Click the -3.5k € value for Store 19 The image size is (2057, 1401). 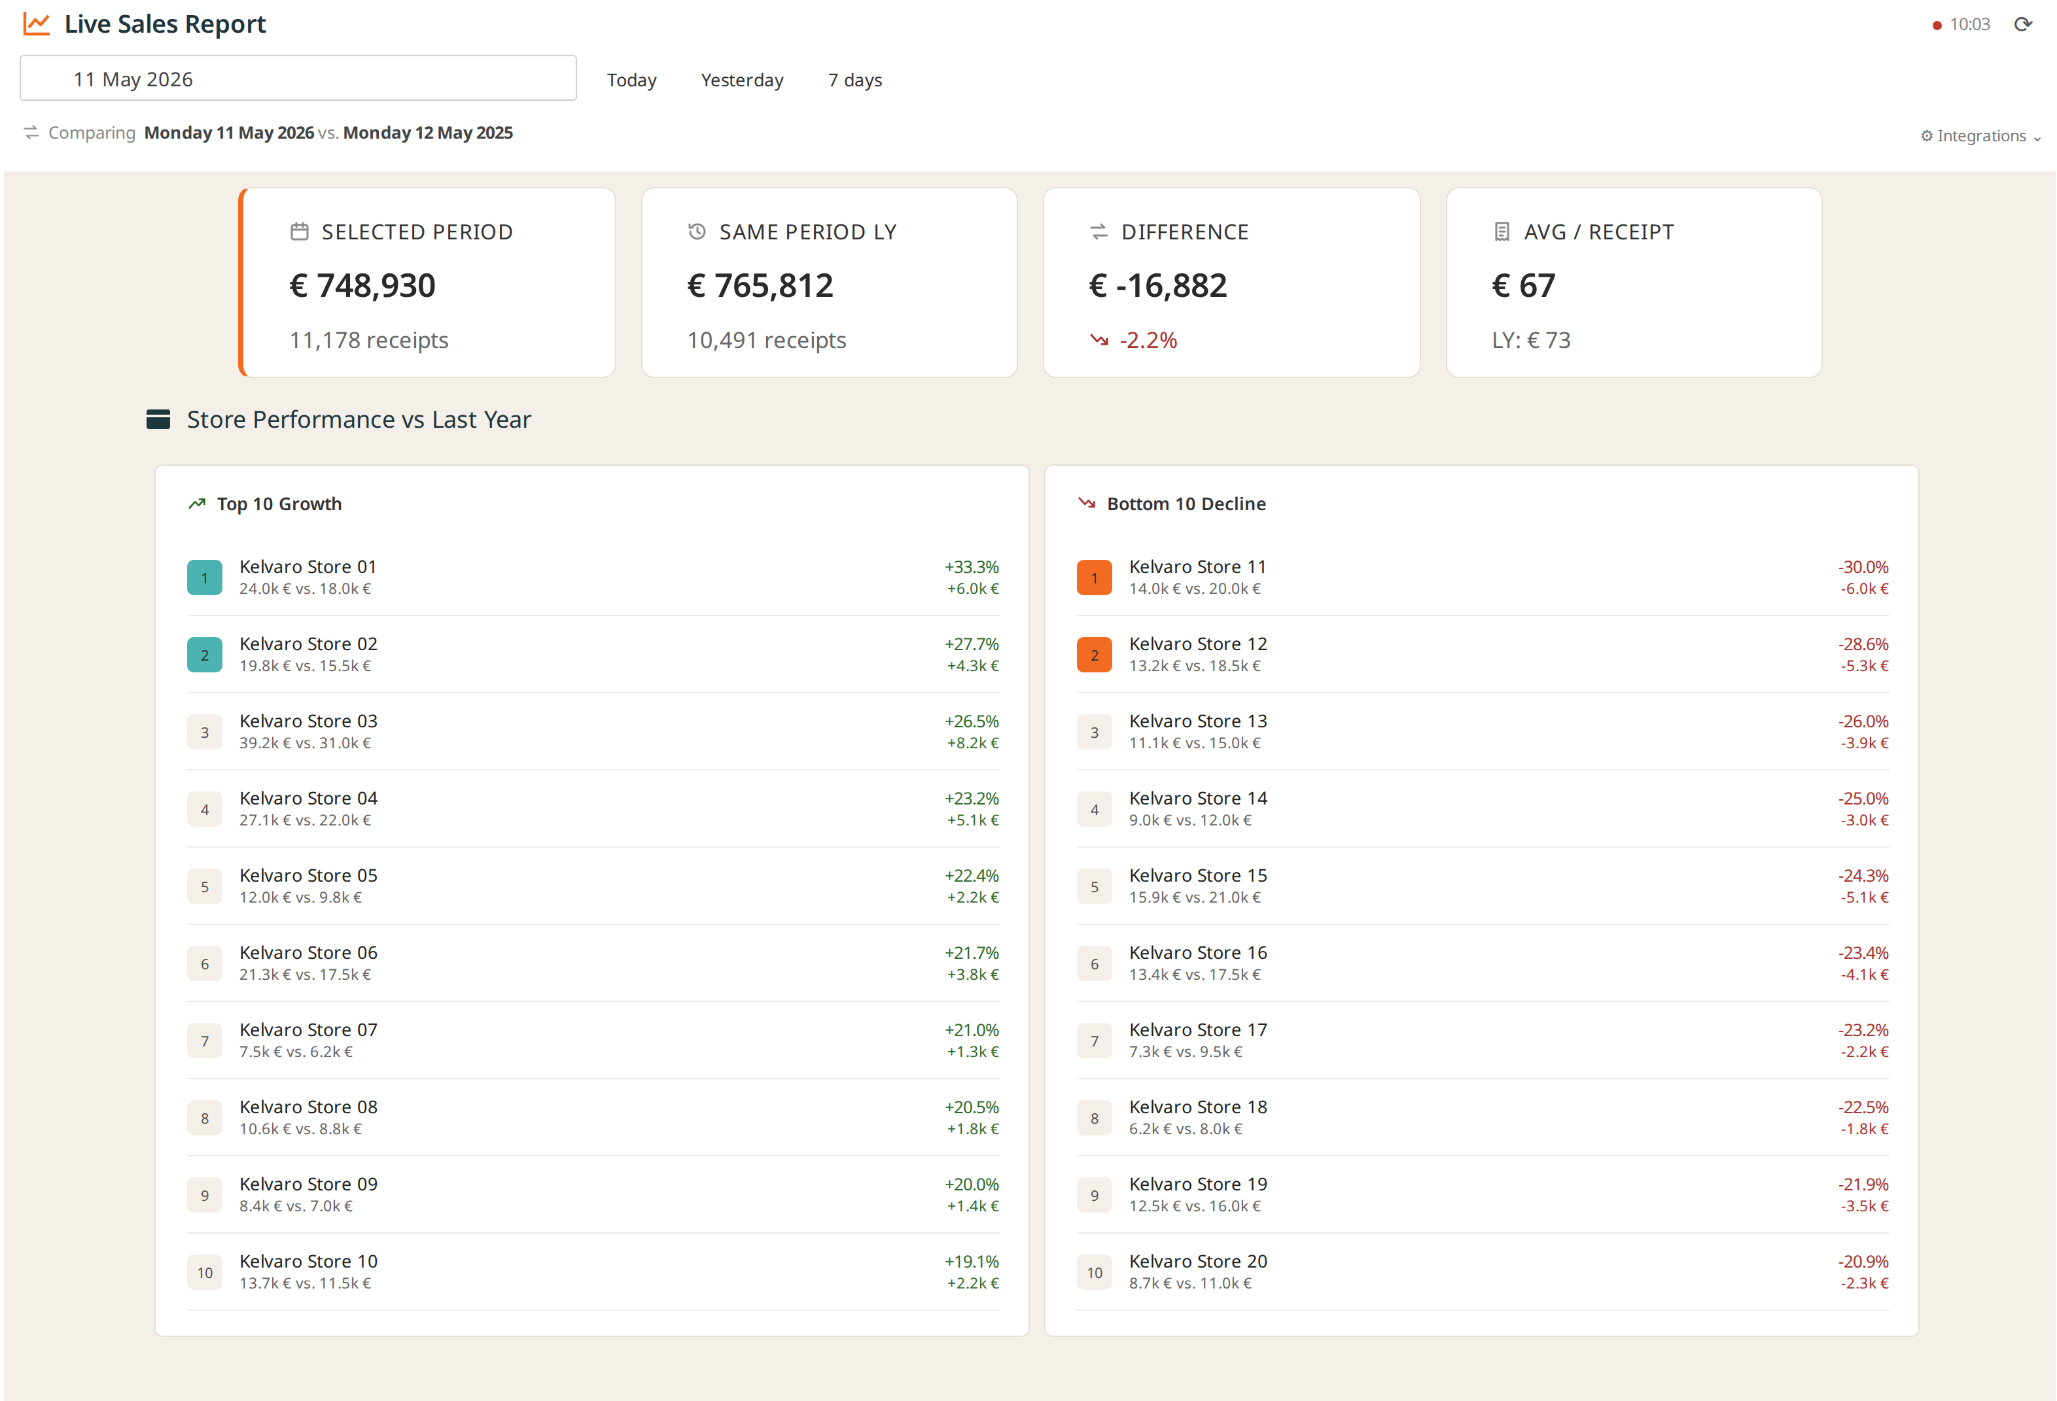(x=1864, y=1205)
